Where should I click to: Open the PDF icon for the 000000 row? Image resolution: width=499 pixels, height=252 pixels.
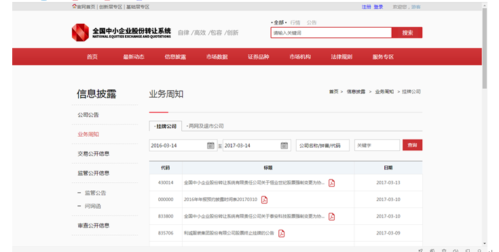(264, 200)
